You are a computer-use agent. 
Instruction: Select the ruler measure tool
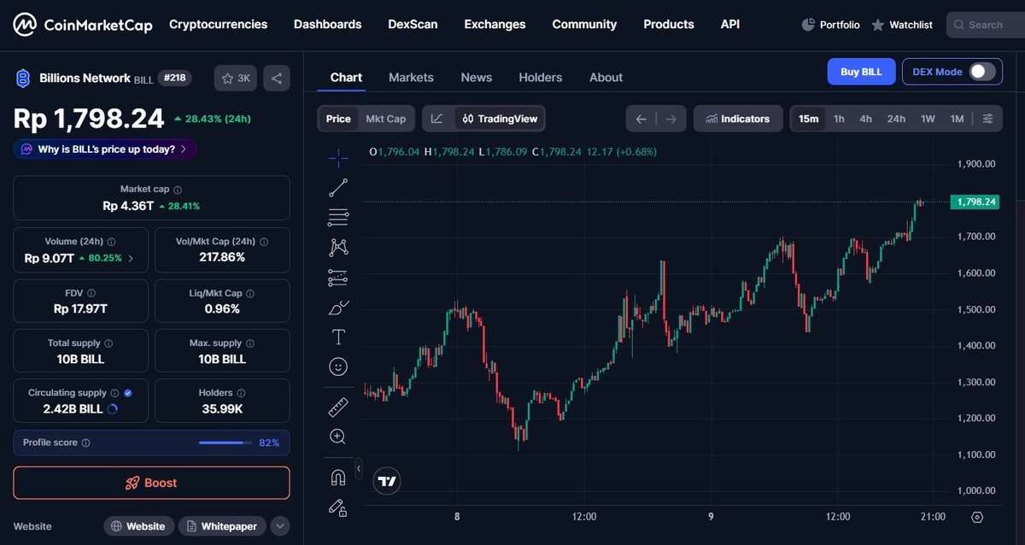click(x=338, y=407)
